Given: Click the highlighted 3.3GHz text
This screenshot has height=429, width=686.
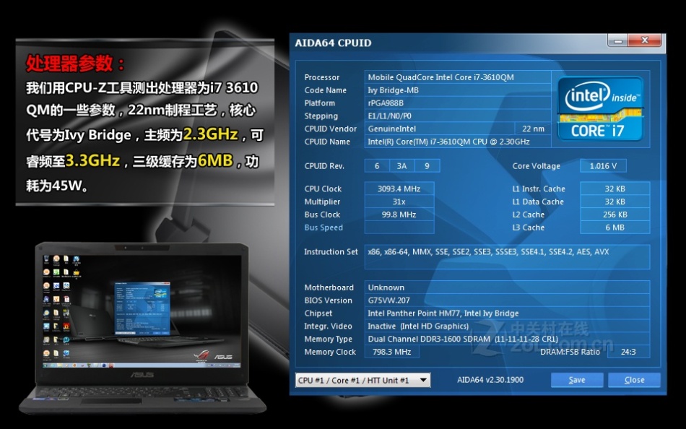Looking at the screenshot, I should coord(92,161).
